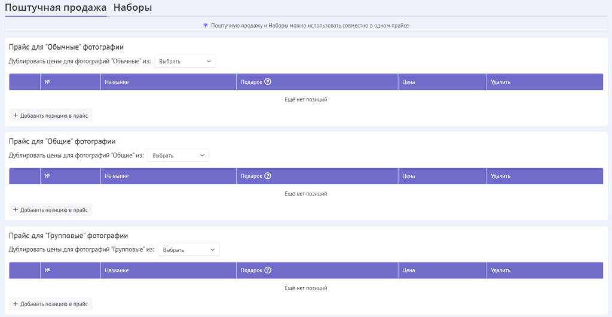Click the "Название" column header in "Групповые" table

pyautogui.click(x=117, y=270)
